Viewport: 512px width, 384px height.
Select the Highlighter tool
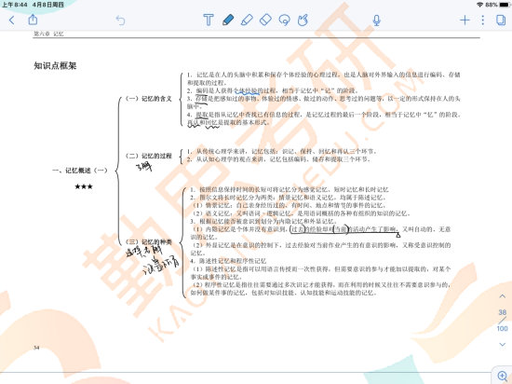point(247,21)
